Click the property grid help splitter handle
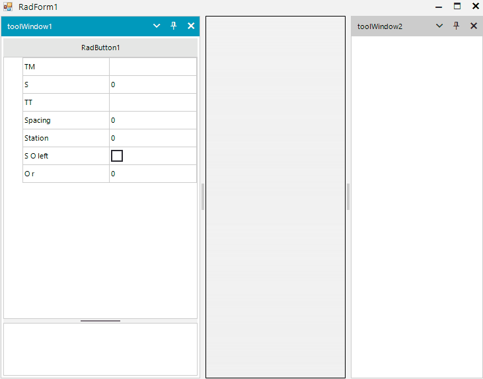 point(100,321)
